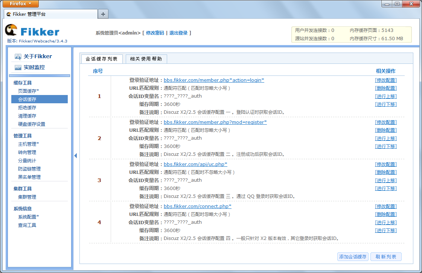Open 拒绝缓存 in the sidebar

click(27, 108)
